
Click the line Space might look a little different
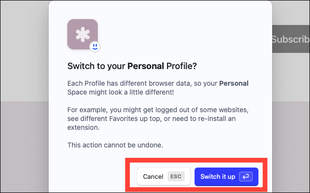point(120,92)
